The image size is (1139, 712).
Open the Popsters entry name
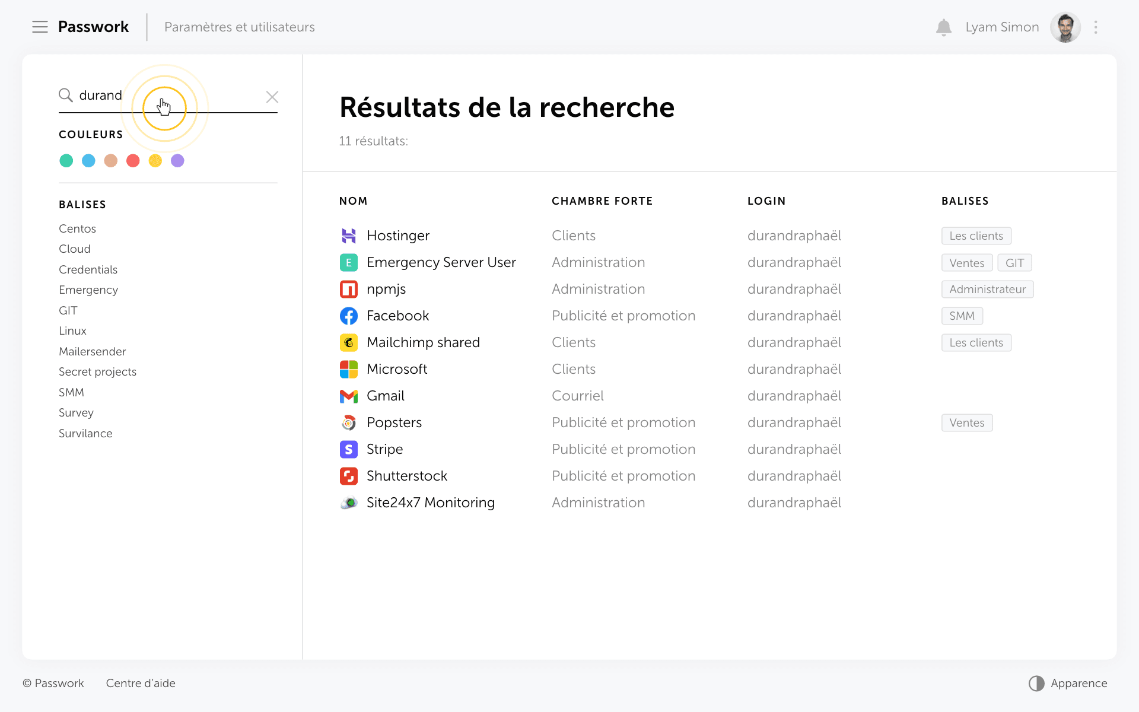[x=394, y=422]
